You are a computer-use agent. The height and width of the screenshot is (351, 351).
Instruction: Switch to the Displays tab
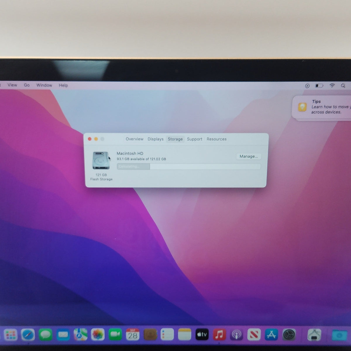click(x=156, y=139)
